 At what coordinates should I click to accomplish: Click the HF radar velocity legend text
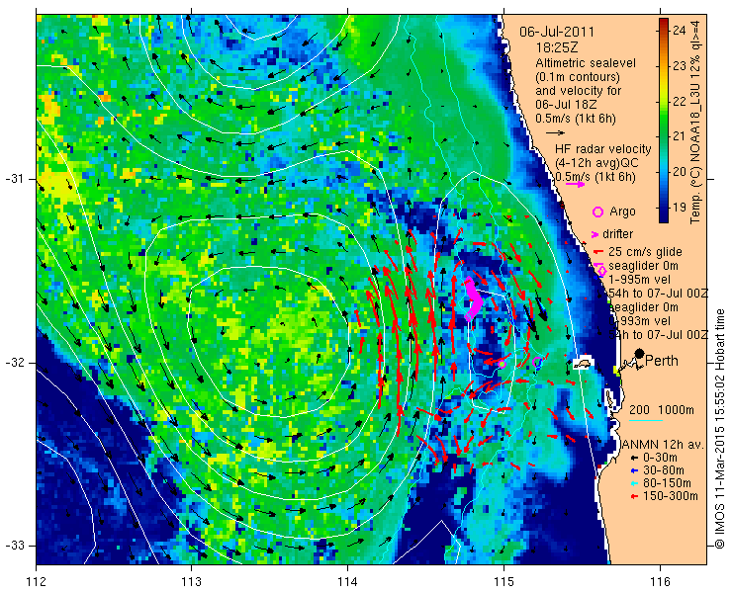coord(603,149)
